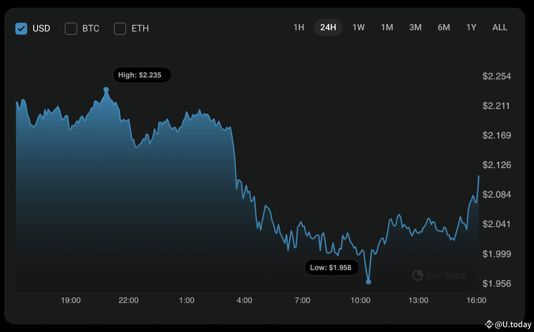Click the $2.254 y-axis label
Screen dimensions: 534x332
(497, 76)
